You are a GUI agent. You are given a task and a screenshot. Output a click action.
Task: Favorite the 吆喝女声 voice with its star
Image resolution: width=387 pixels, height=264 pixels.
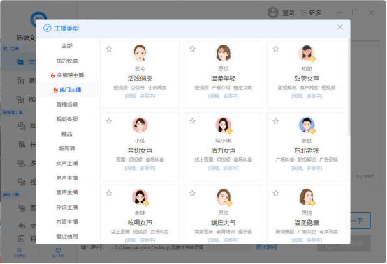109,193
